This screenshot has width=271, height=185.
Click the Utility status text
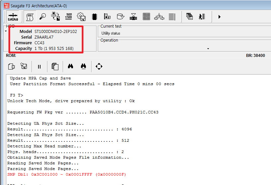(111, 33)
